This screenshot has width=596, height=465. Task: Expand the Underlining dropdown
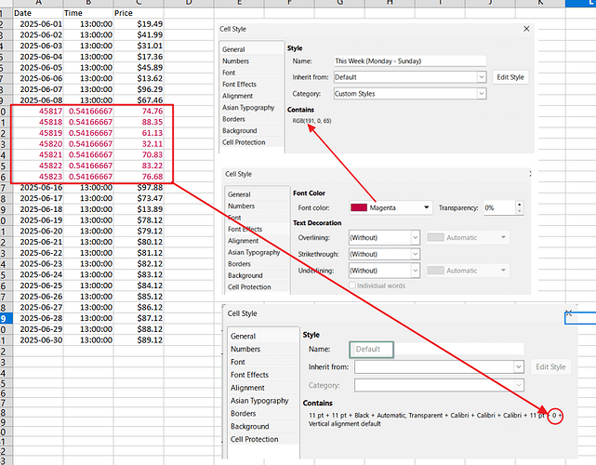pyautogui.click(x=415, y=271)
